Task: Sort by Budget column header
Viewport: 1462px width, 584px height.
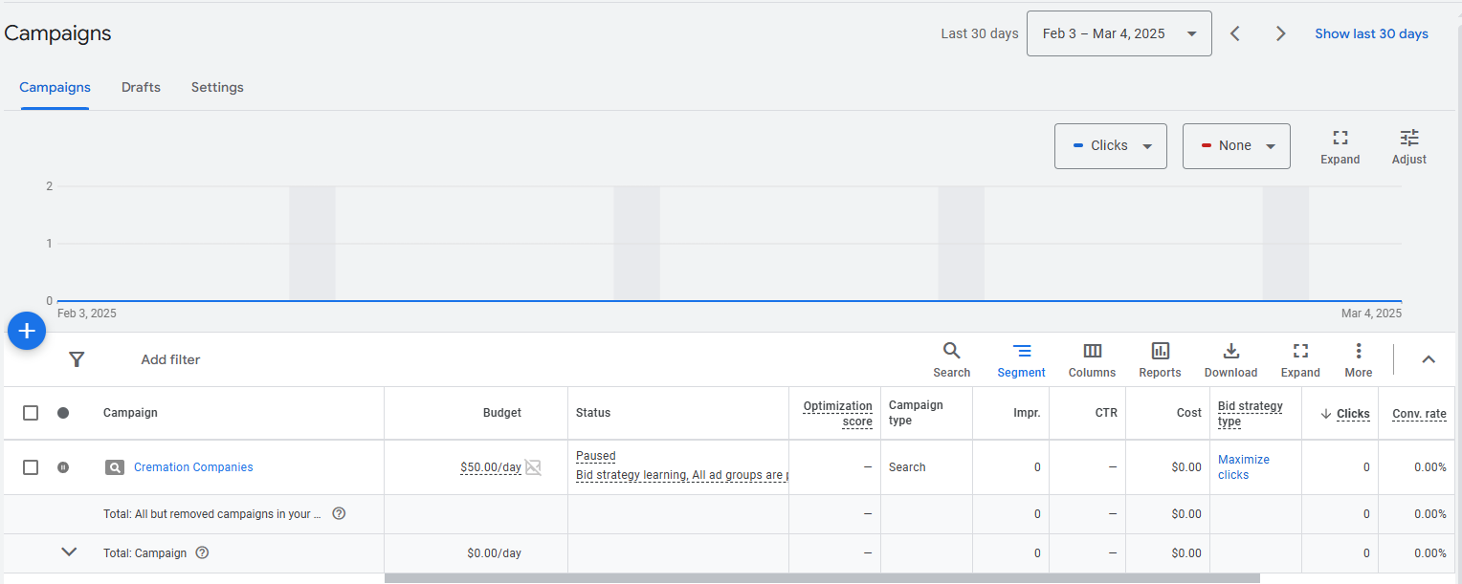Action: pyautogui.click(x=502, y=413)
